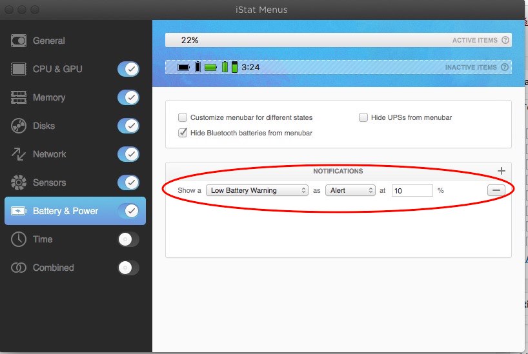Disable the Memory toggle switch
The height and width of the screenshot is (354, 528).
(128, 97)
